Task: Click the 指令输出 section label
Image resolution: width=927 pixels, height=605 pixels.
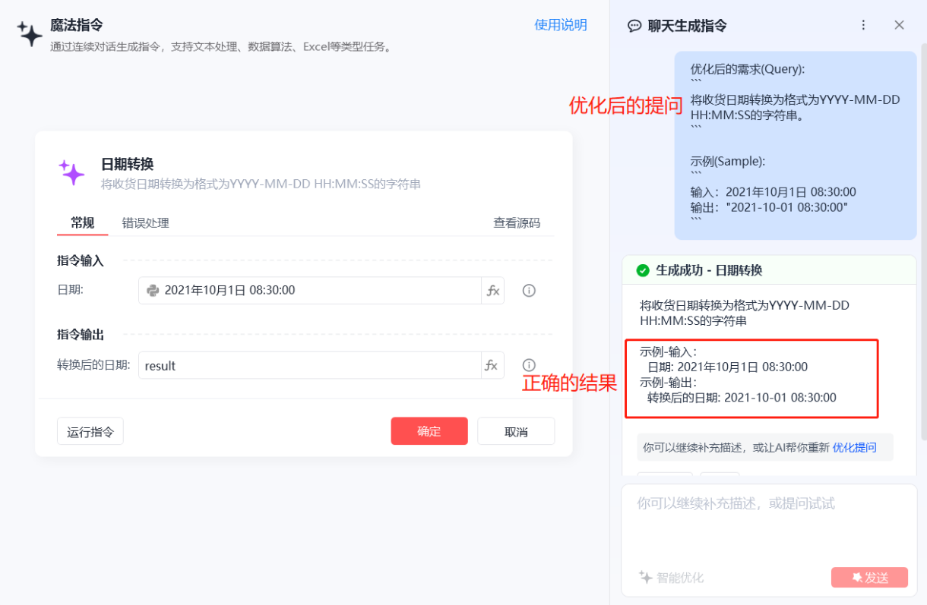Action: (x=81, y=334)
